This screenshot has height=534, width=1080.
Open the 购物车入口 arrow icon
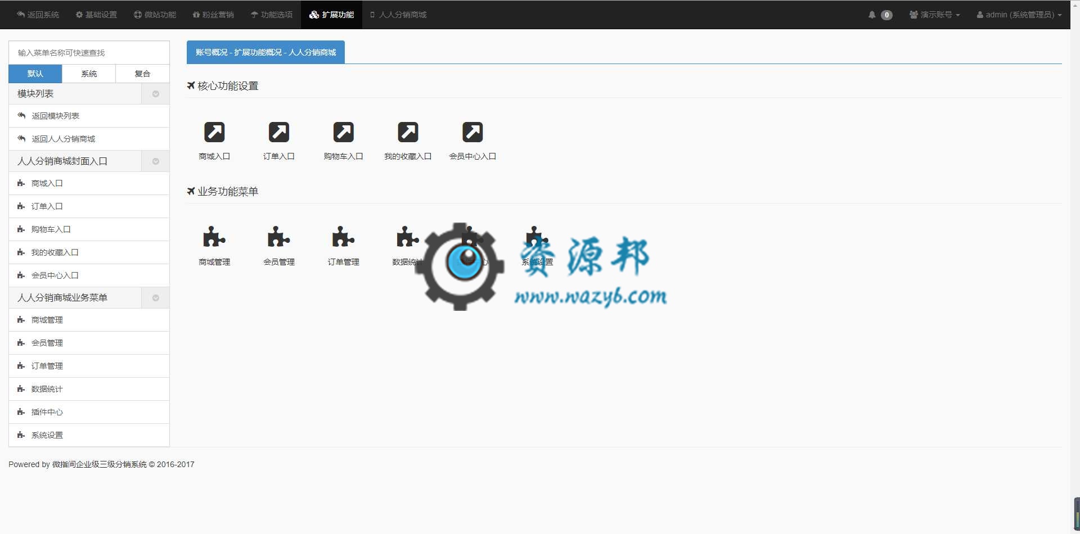pyautogui.click(x=344, y=132)
